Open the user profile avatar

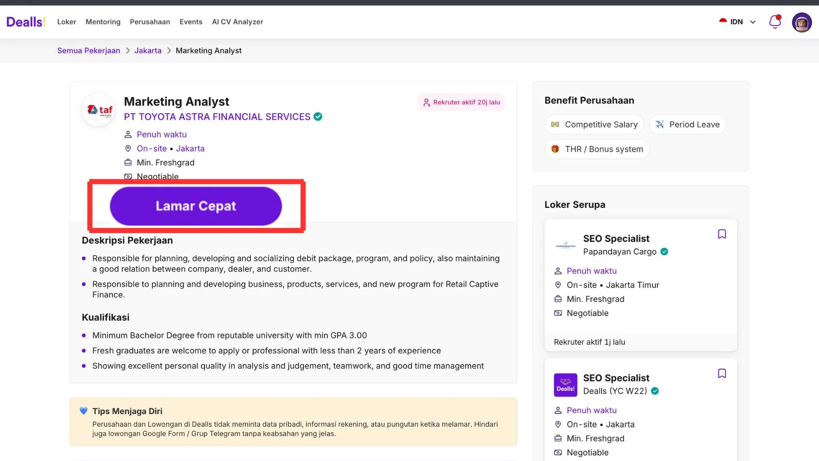click(x=802, y=22)
